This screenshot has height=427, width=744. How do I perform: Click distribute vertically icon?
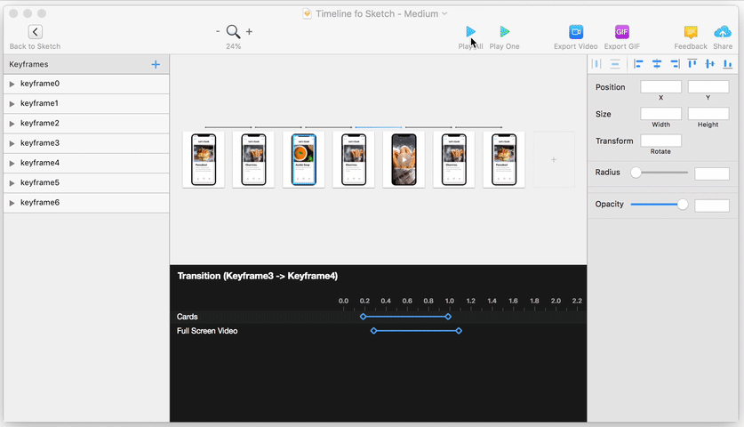(615, 64)
